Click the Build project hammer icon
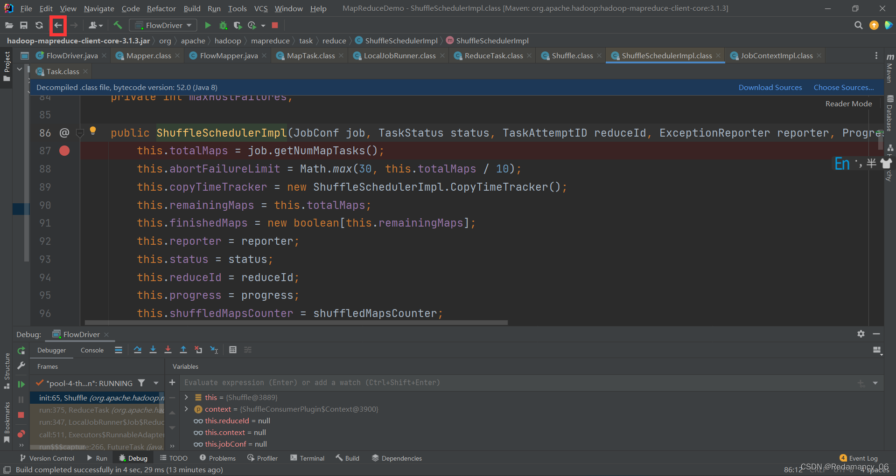 118,25
